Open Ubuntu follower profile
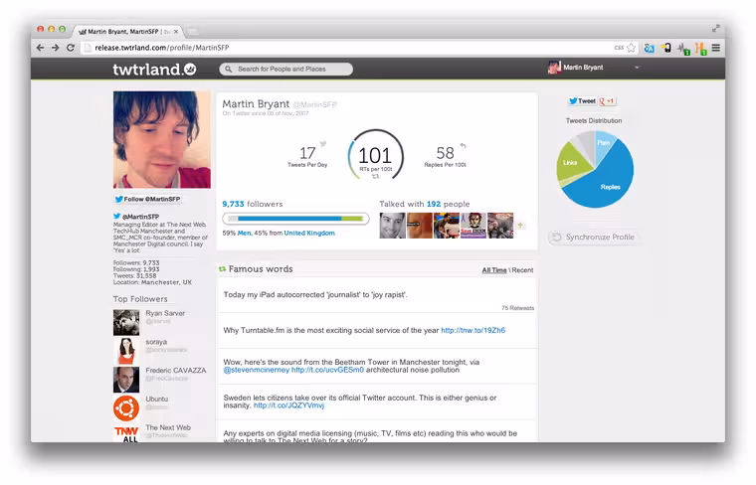 157,399
